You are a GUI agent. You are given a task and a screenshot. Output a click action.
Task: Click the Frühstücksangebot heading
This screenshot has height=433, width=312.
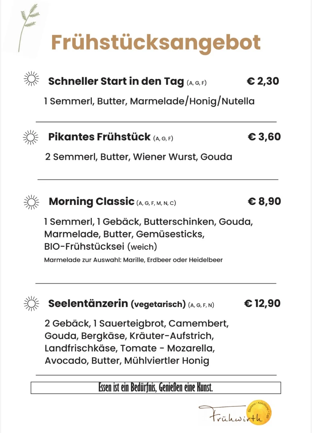coord(156,43)
